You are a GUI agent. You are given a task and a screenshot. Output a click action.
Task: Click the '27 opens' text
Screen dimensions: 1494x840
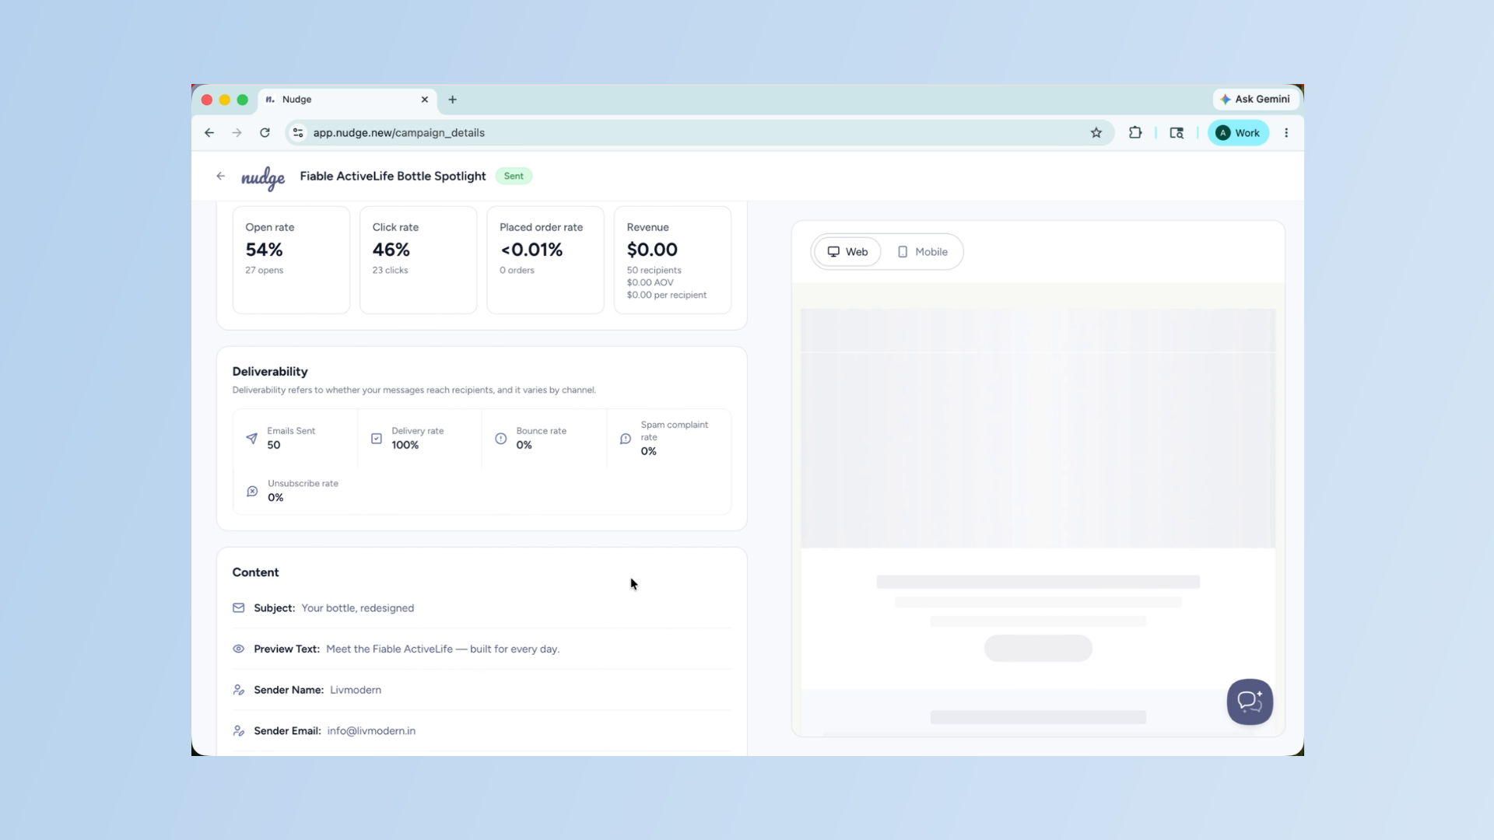(265, 270)
